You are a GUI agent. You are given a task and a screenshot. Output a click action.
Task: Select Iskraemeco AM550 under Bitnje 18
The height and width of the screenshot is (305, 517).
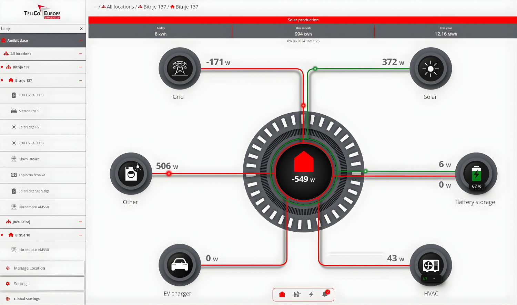[43, 250]
